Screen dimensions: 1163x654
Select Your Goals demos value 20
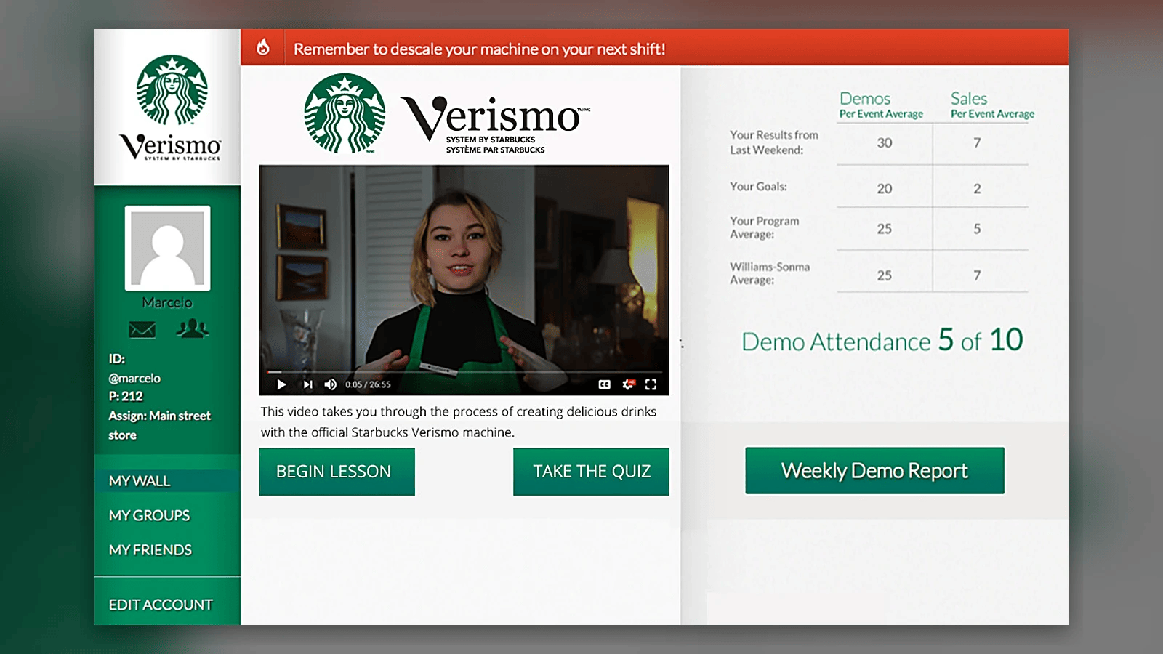[x=885, y=189]
